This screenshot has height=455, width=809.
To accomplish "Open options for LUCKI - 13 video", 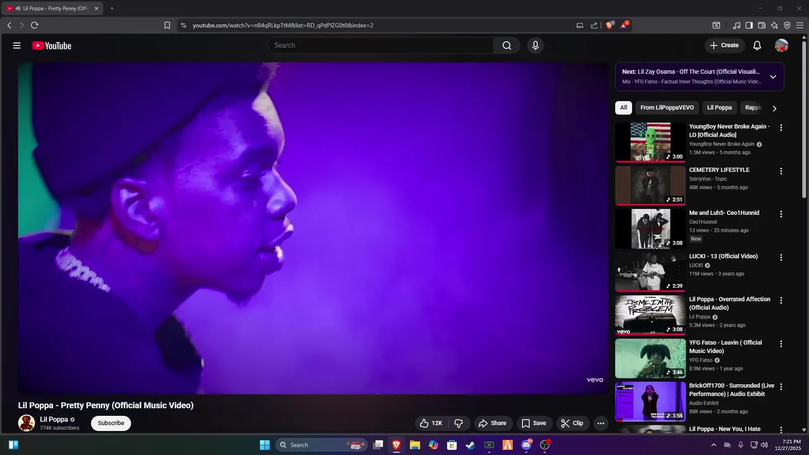I will click(781, 258).
